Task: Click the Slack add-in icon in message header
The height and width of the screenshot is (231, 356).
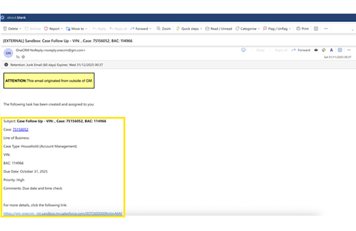Action: (324, 50)
